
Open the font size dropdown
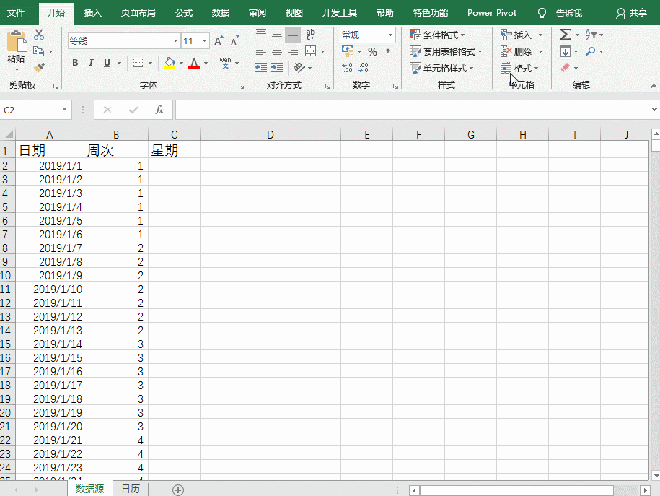(205, 41)
